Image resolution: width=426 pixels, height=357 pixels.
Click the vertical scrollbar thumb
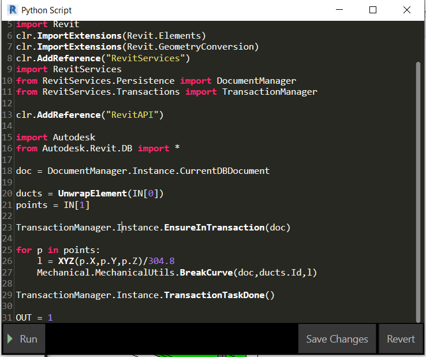point(418,192)
